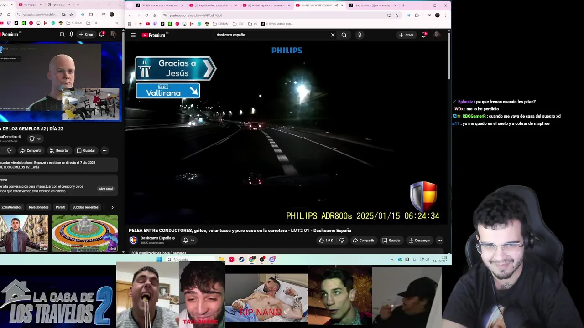Open account avatar in right YouTube window

(437, 35)
